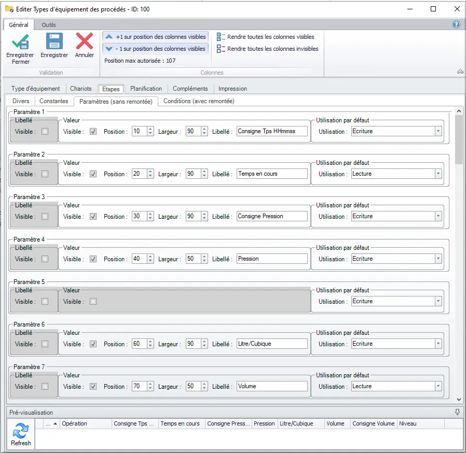This screenshot has height=453, width=466.
Task: Click the Litre/Cubique label field
Action: (272, 344)
